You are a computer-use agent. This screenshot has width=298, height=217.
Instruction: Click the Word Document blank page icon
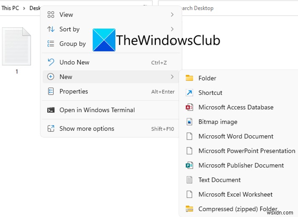189,136
